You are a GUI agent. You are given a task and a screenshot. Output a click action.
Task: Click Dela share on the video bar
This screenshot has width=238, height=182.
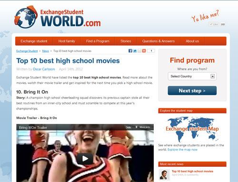[128, 127]
